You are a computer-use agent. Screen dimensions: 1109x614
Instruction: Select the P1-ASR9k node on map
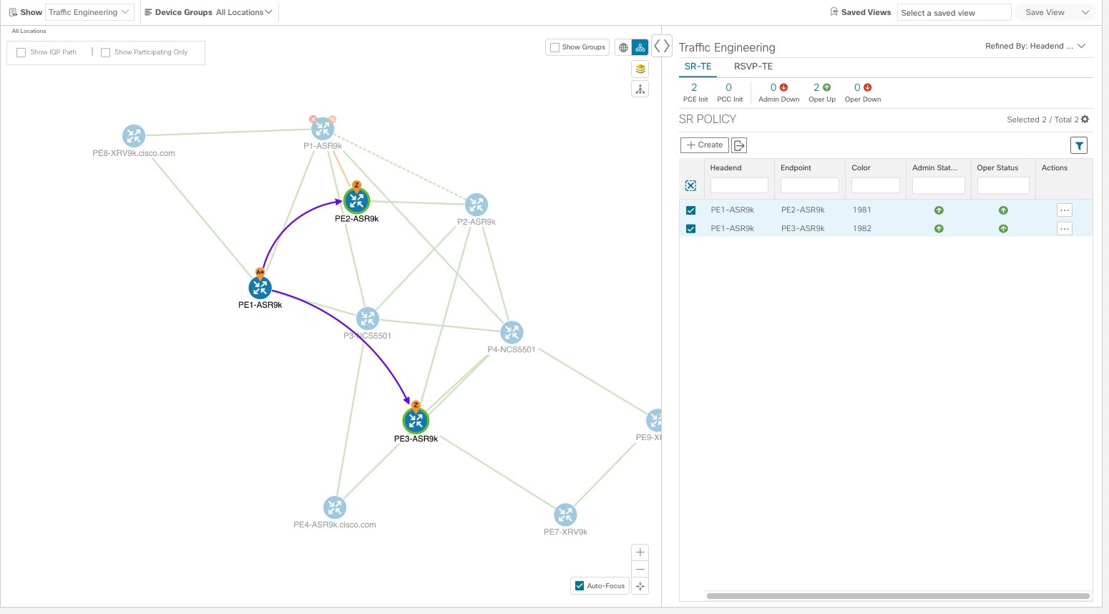point(323,129)
